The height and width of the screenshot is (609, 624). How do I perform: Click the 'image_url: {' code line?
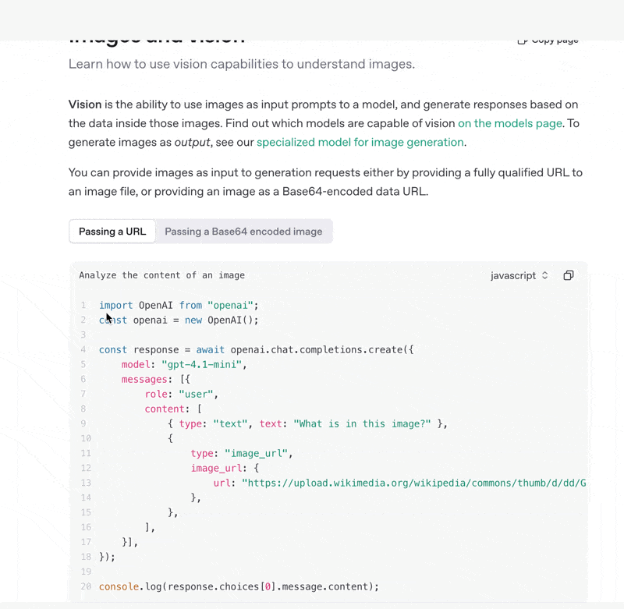(225, 468)
